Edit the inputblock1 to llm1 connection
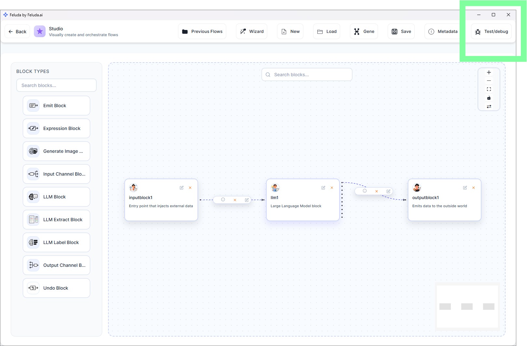Screen dimensions: 527x346 tap(247, 200)
